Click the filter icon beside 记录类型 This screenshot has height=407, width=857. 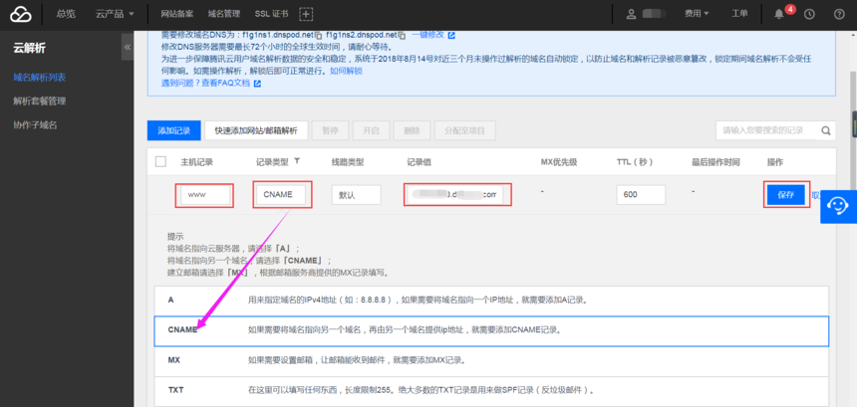[x=296, y=161]
